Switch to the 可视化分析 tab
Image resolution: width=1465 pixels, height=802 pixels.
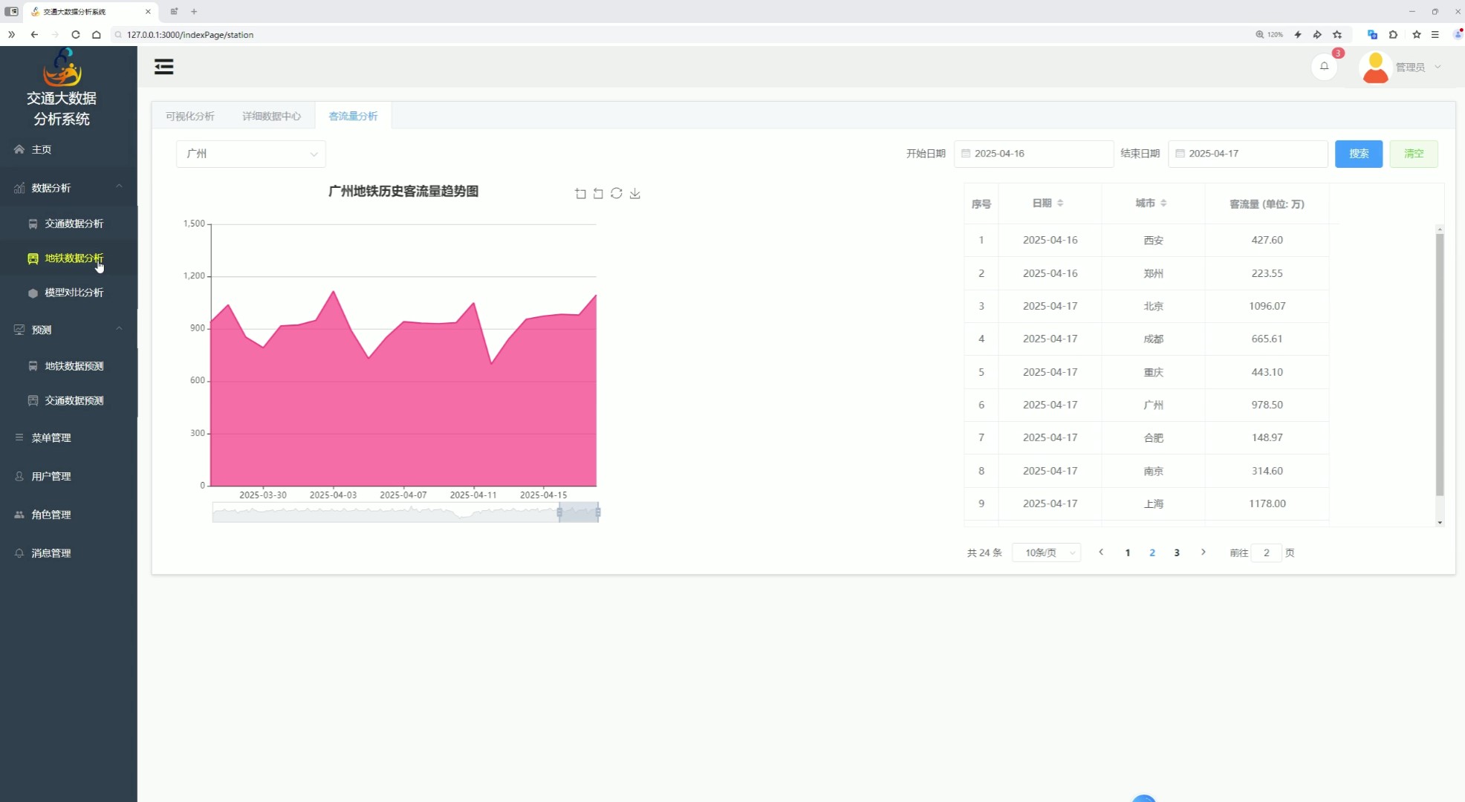coord(190,116)
